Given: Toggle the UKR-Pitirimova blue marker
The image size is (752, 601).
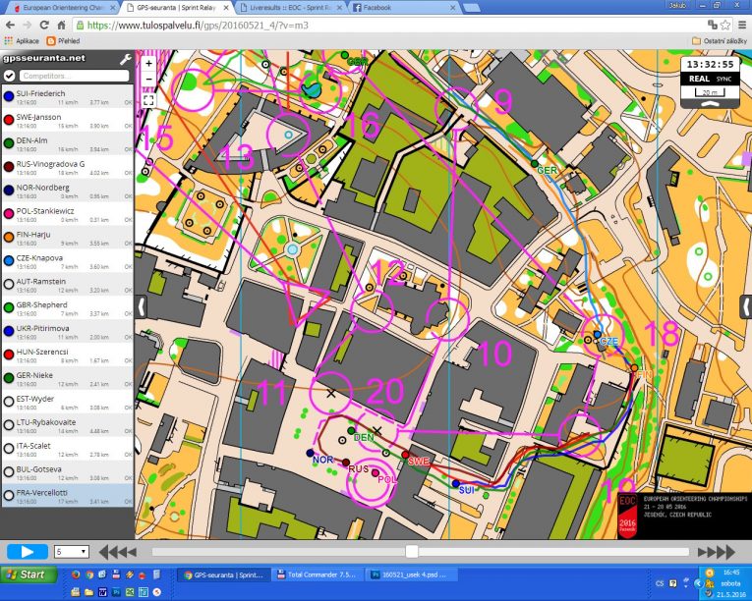Looking at the screenshot, I should (9, 331).
